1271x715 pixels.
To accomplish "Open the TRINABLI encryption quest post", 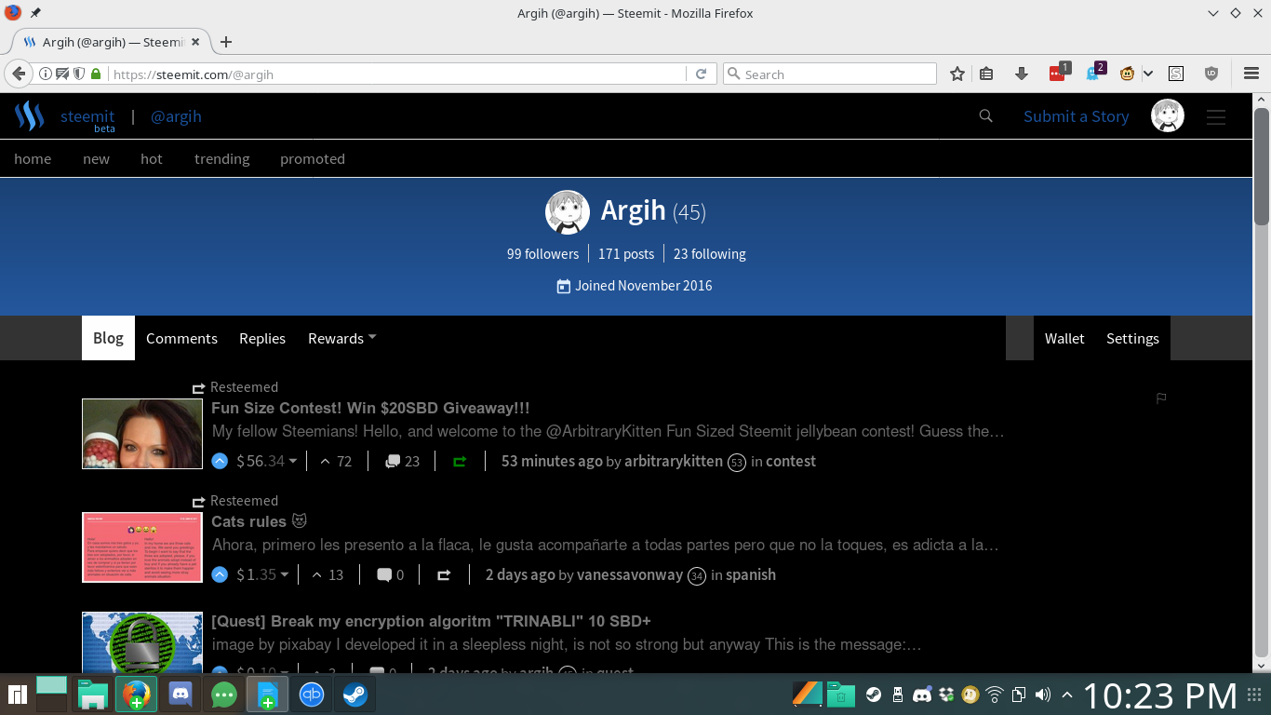I will tap(431, 621).
